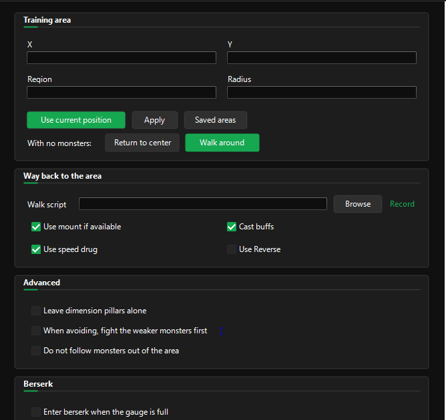Open Saved areas list
446x420 pixels.
coord(215,120)
